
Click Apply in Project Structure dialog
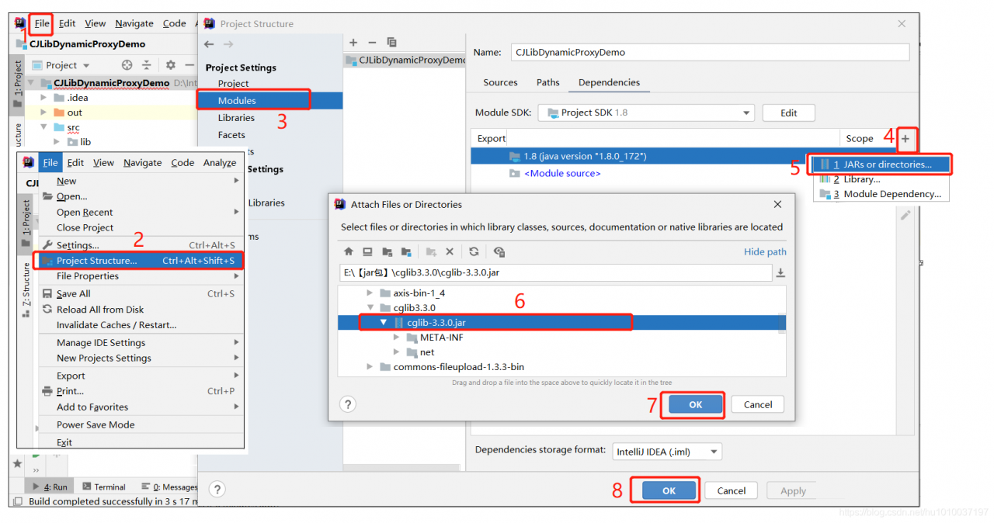pos(793,490)
